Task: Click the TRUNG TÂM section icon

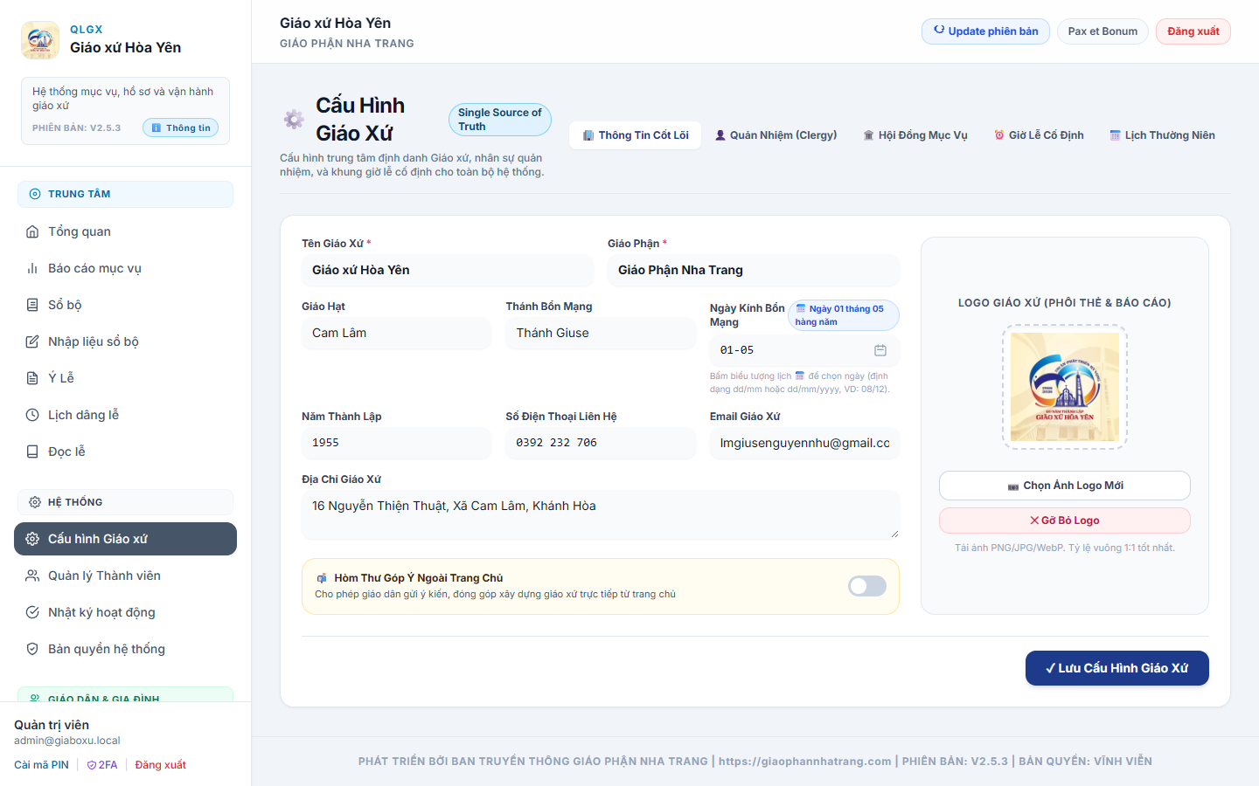Action: click(x=35, y=194)
